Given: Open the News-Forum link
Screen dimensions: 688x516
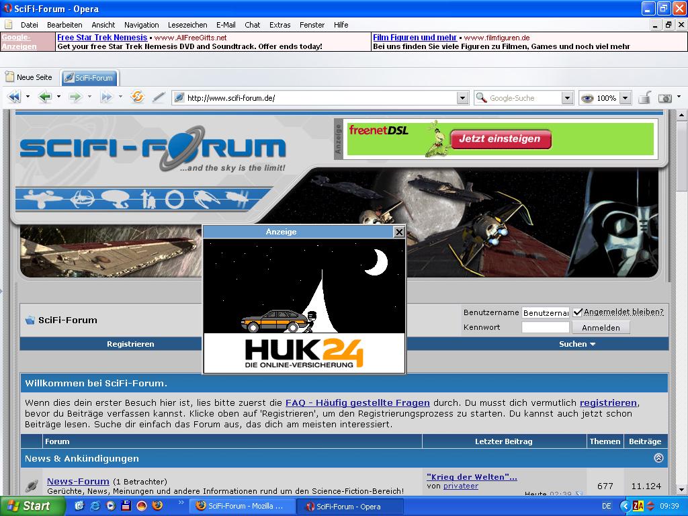Looking at the screenshot, I should [x=78, y=481].
